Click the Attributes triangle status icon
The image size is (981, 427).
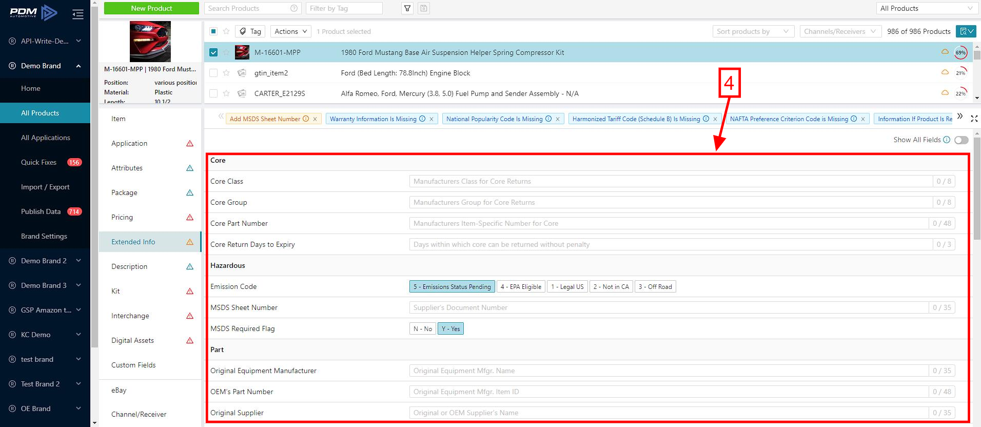pyautogui.click(x=190, y=168)
